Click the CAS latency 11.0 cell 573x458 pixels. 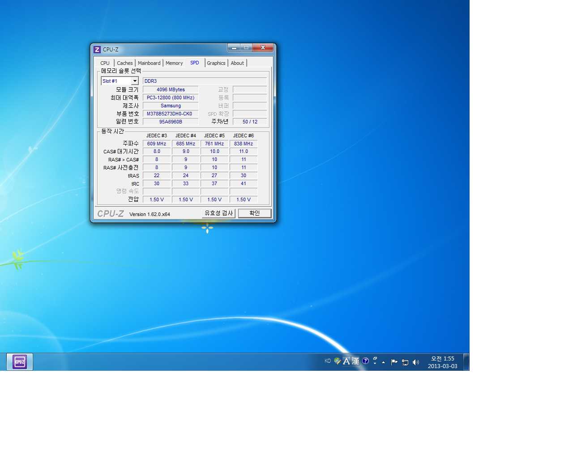tap(244, 152)
